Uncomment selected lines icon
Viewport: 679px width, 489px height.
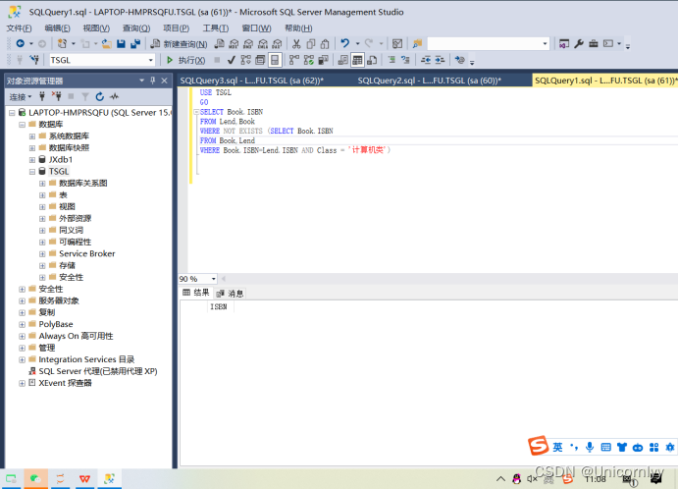click(405, 60)
